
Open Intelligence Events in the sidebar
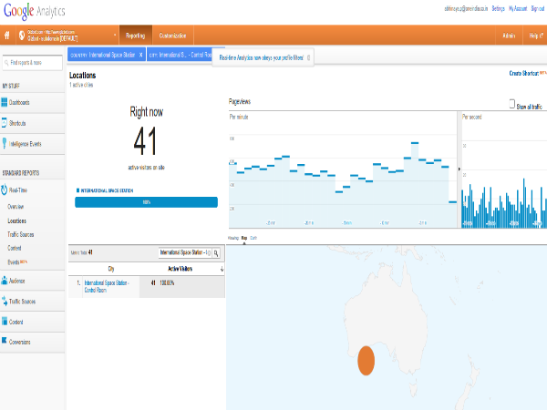coord(26,144)
